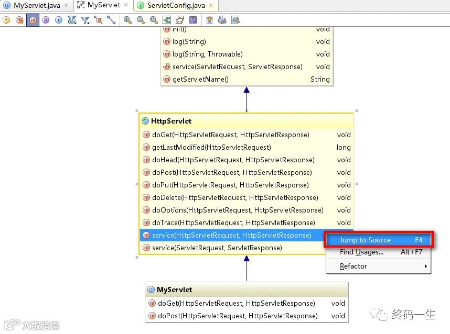Viewport: 450px width, 334px height.
Task: Select abstract service(ServletRequest, ServletResponse) in top class
Action: [x=247, y=66]
